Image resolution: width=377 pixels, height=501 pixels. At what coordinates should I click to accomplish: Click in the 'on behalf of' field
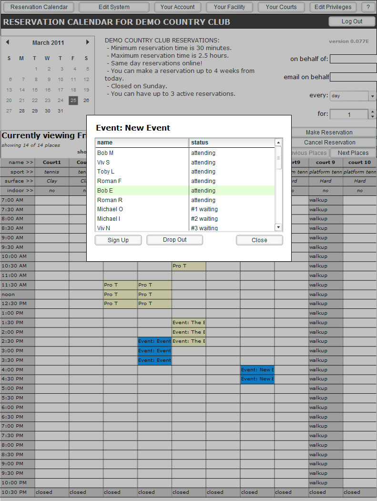353,59
